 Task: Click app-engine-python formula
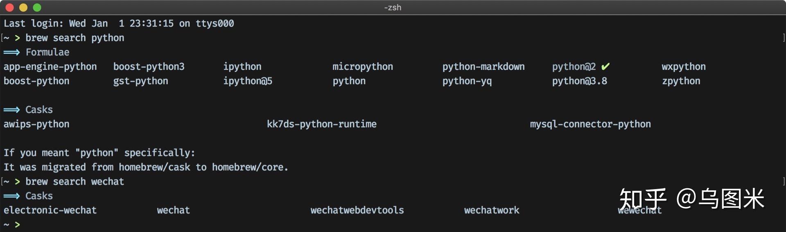50,67
